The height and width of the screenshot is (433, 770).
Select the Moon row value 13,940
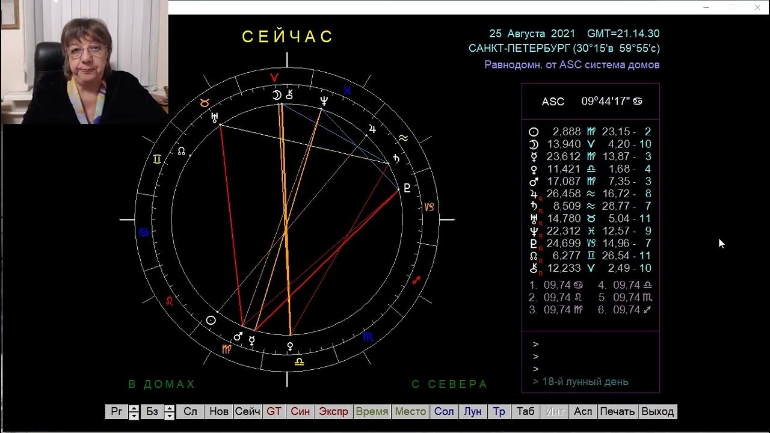tap(564, 144)
